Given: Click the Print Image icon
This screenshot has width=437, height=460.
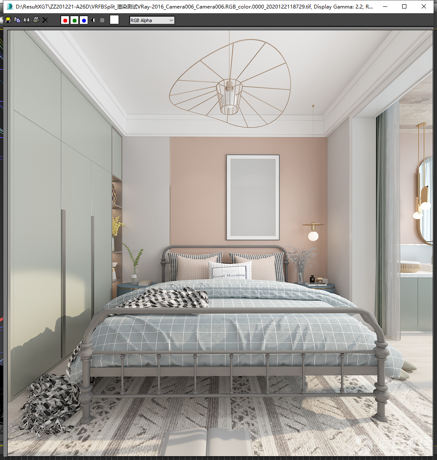Looking at the screenshot, I should tap(36, 20).
